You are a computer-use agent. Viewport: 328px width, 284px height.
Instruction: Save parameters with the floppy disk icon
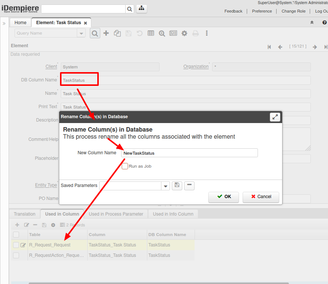pyautogui.click(x=177, y=185)
